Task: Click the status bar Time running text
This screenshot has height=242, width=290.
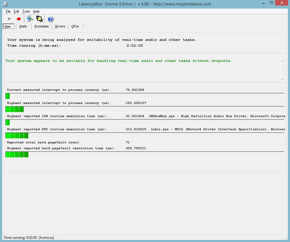Action: click(x=29, y=238)
